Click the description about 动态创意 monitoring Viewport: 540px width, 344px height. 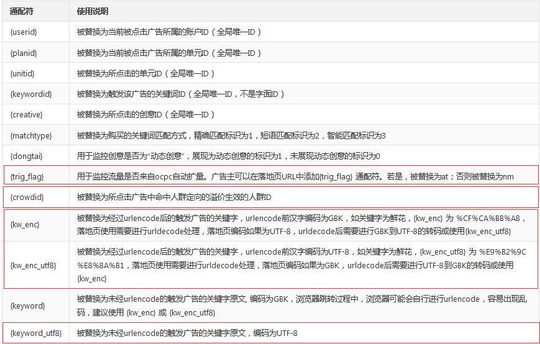click(228, 156)
